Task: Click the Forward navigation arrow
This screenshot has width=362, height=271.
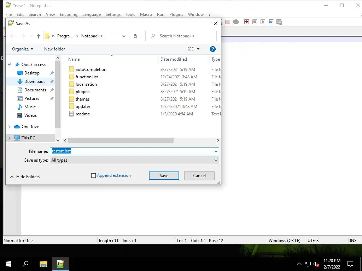Action: tap(23, 36)
